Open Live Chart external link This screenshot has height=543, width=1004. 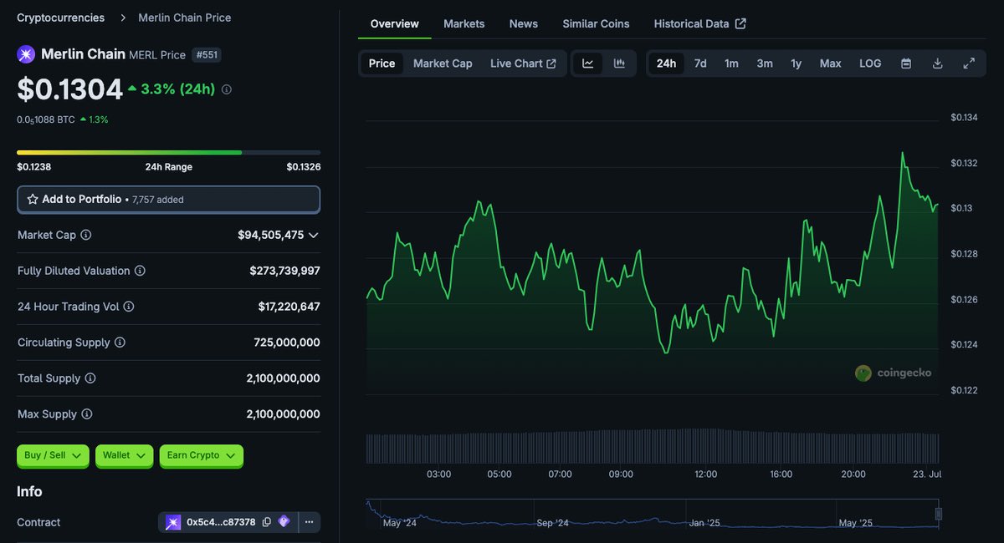523,63
